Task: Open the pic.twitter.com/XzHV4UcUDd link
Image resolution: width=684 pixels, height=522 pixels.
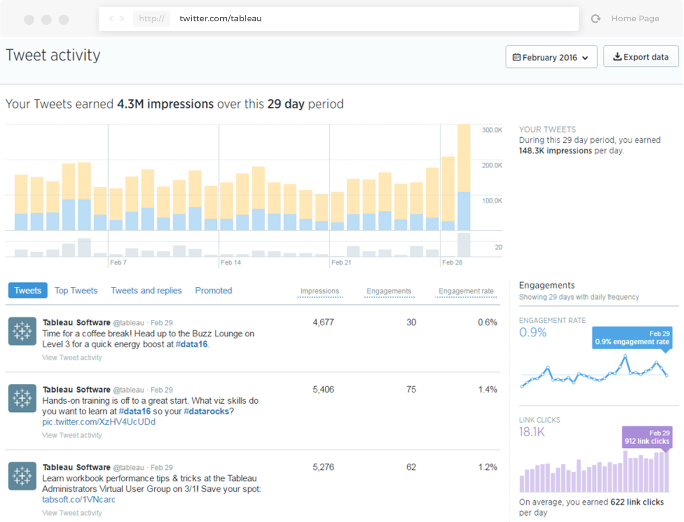Action: [x=99, y=422]
